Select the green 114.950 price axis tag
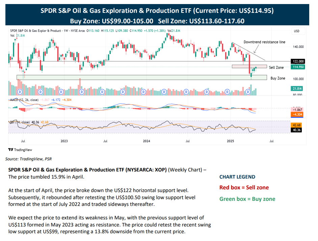318x241 pixels. coord(298,67)
